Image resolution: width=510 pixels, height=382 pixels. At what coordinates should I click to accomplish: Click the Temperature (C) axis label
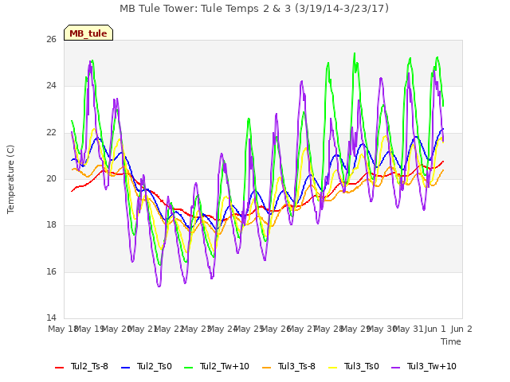10,179
